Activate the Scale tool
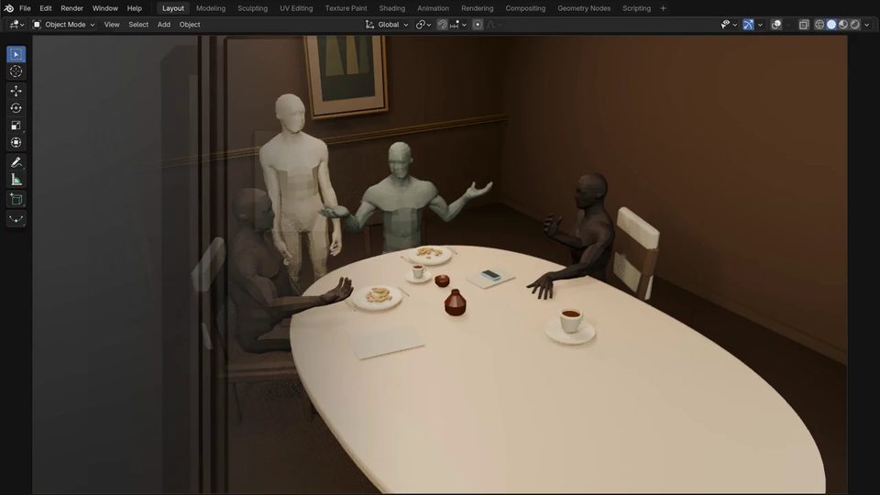Image resolution: width=880 pixels, height=495 pixels. click(x=16, y=126)
